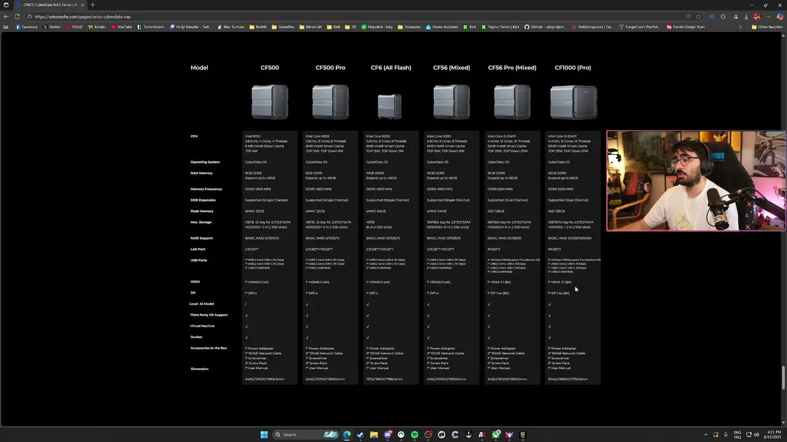The height and width of the screenshot is (442, 787).
Task: Click the page vertical scrollbar thumb
Action: 783,378
